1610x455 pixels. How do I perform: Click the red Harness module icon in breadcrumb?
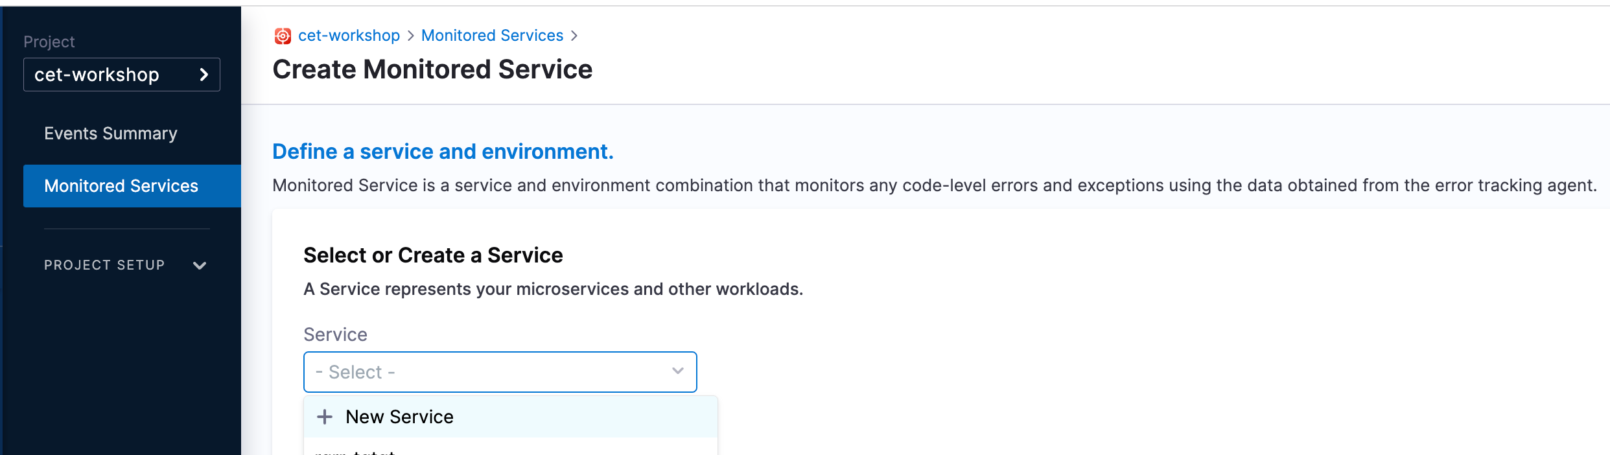(x=283, y=36)
